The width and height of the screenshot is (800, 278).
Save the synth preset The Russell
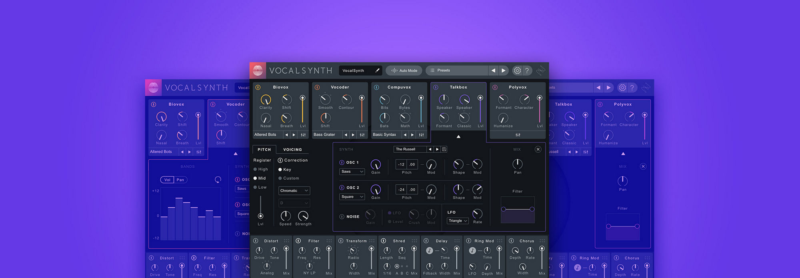click(444, 149)
